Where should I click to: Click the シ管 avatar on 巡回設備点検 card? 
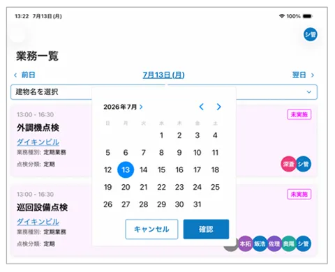coord(304,243)
